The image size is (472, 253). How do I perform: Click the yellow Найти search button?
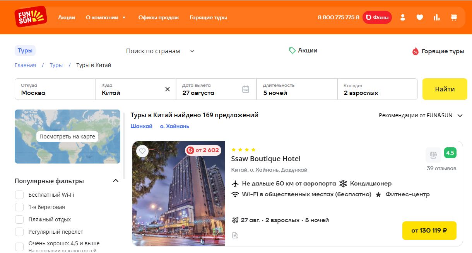(x=445, y=89)
